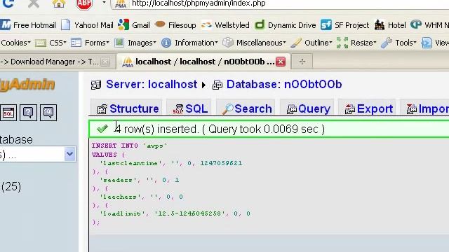Screen dimensions: 449x252
Task: Click the Miscellaneous toolbar icon
Action: (228, 43)
